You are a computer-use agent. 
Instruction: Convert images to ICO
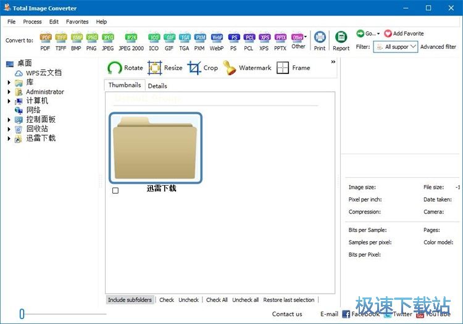(154, 41)
